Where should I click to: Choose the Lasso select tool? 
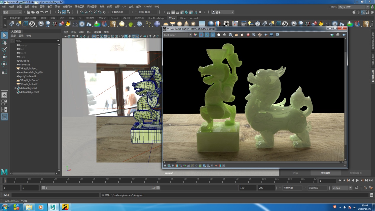(4, 43)
